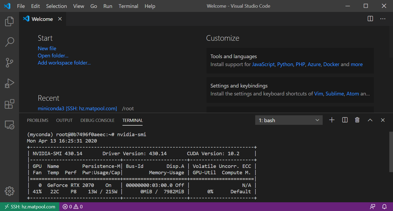Open the Remote Explorer view
Viewport: 393px width, 211px height.
click(x=9, y=125)
